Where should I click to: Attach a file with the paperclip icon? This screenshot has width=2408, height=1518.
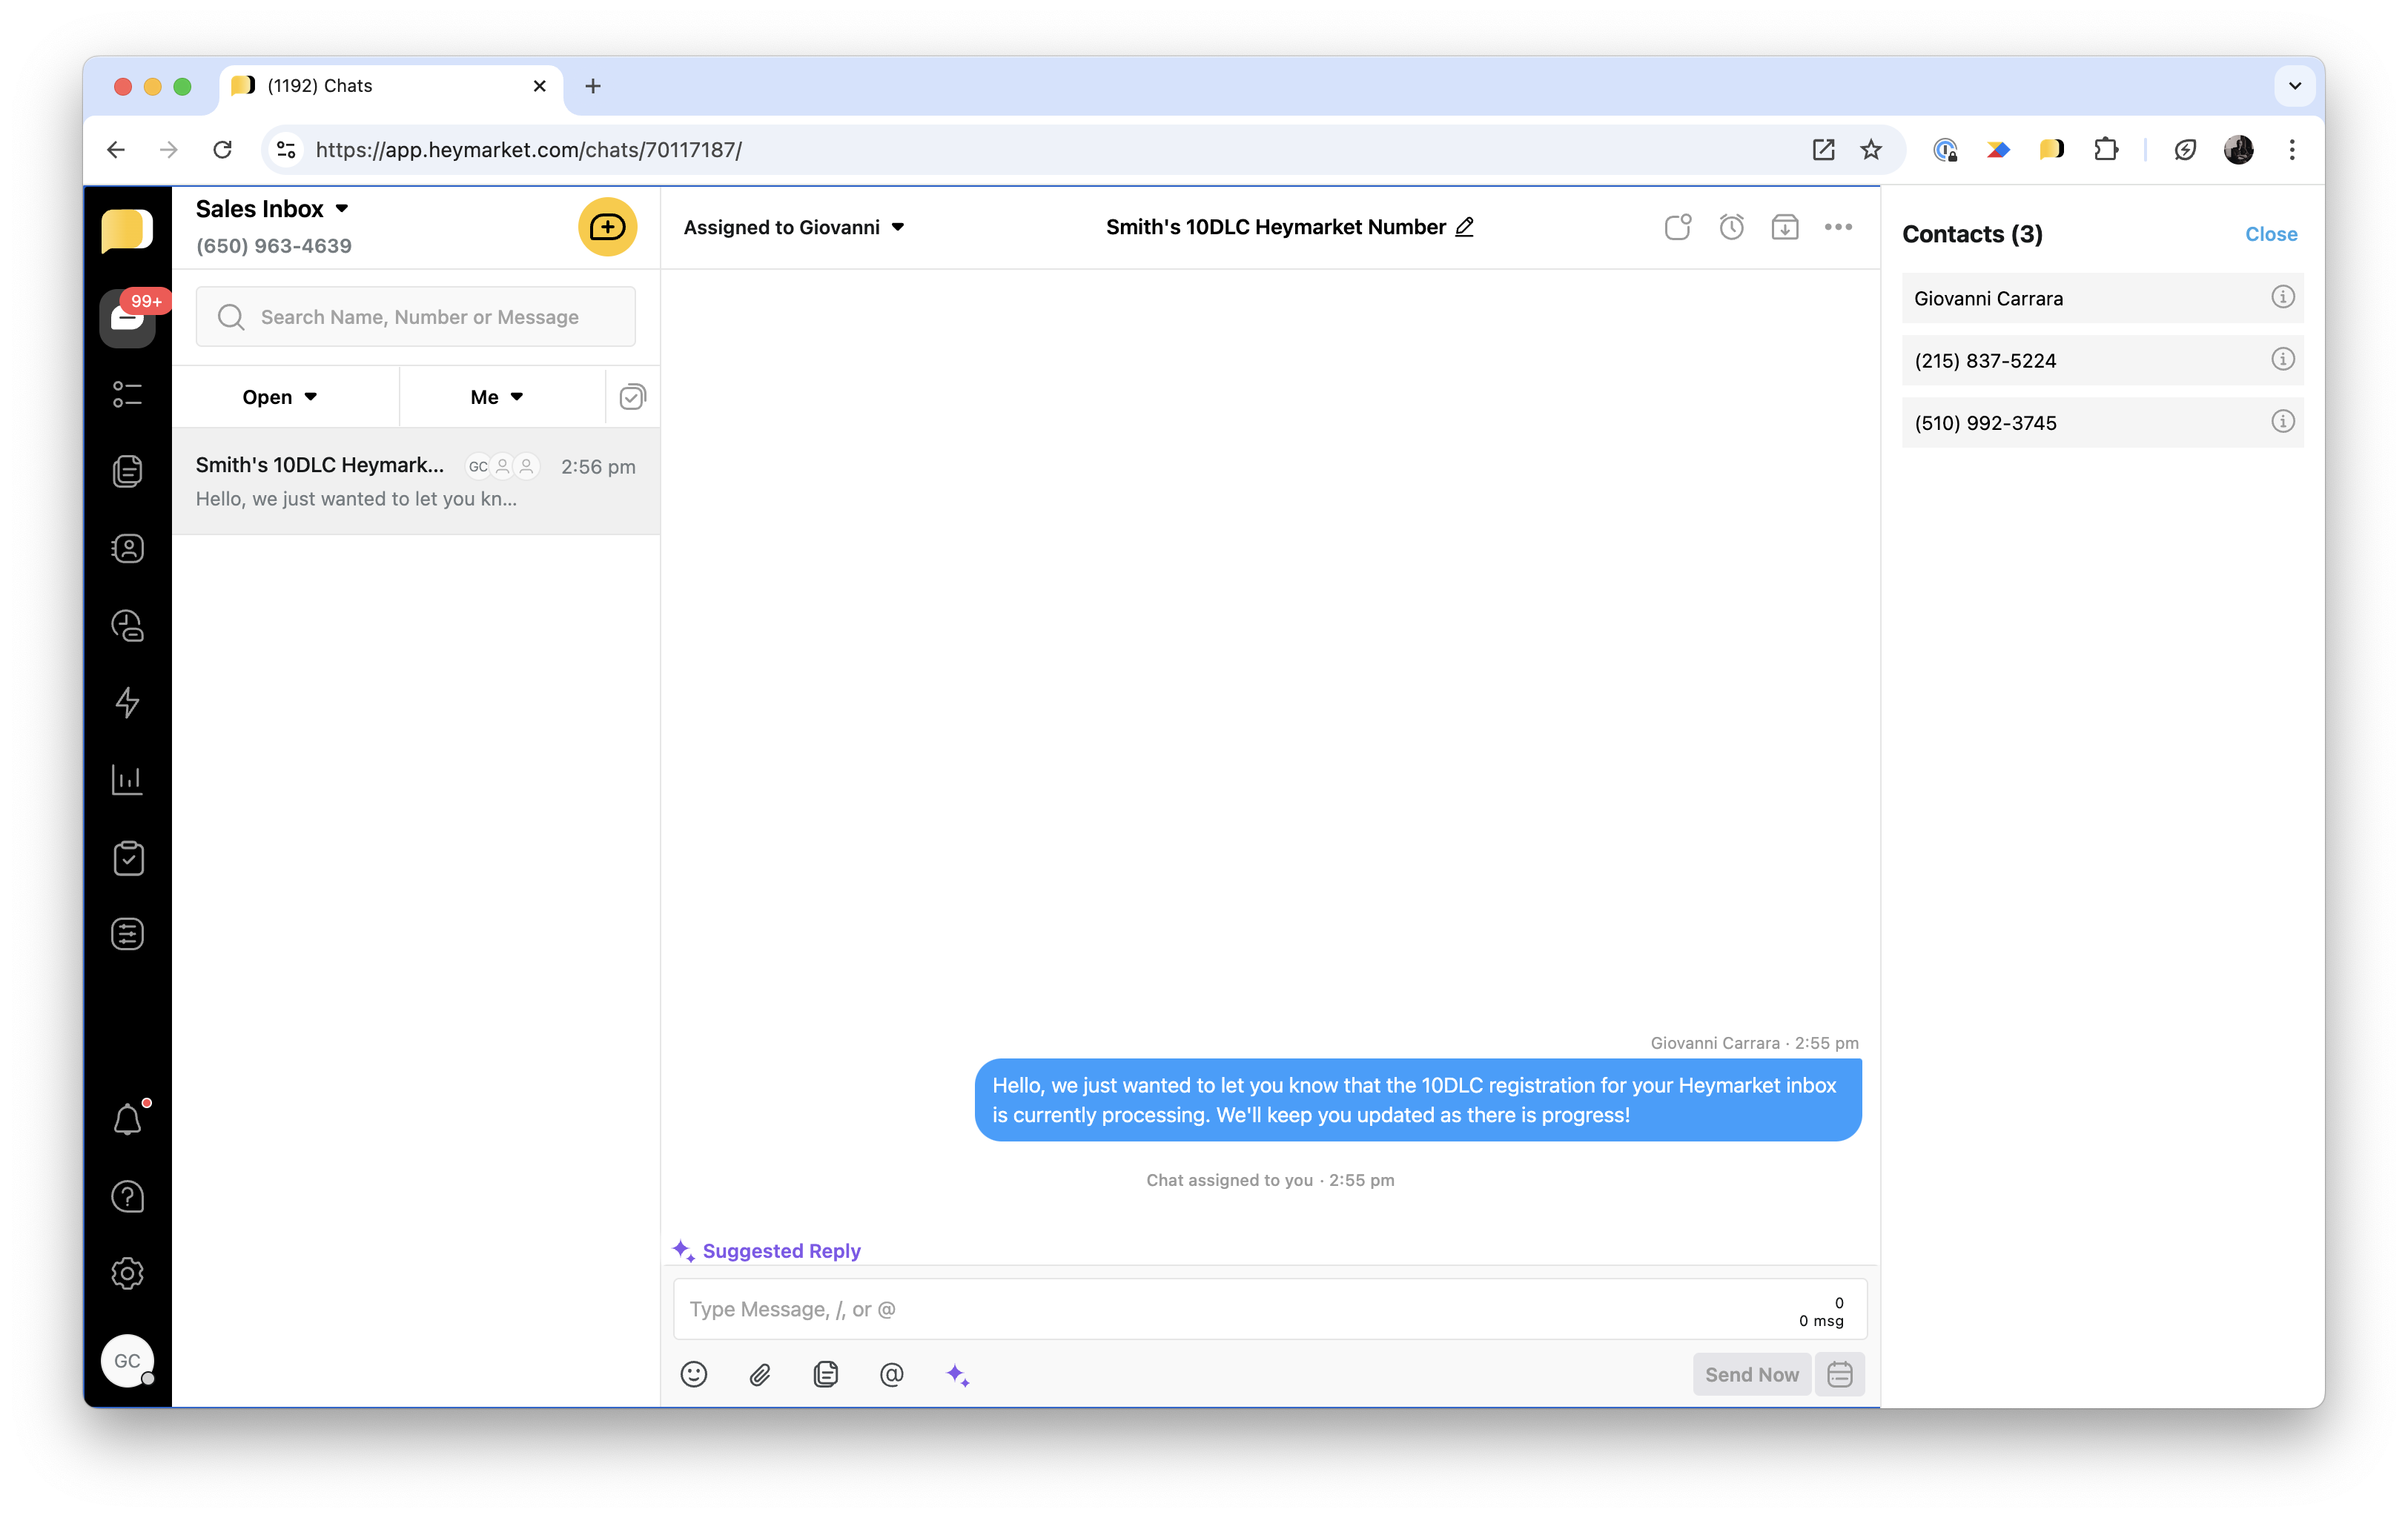pyautogui.click(x=760, y=1375)
